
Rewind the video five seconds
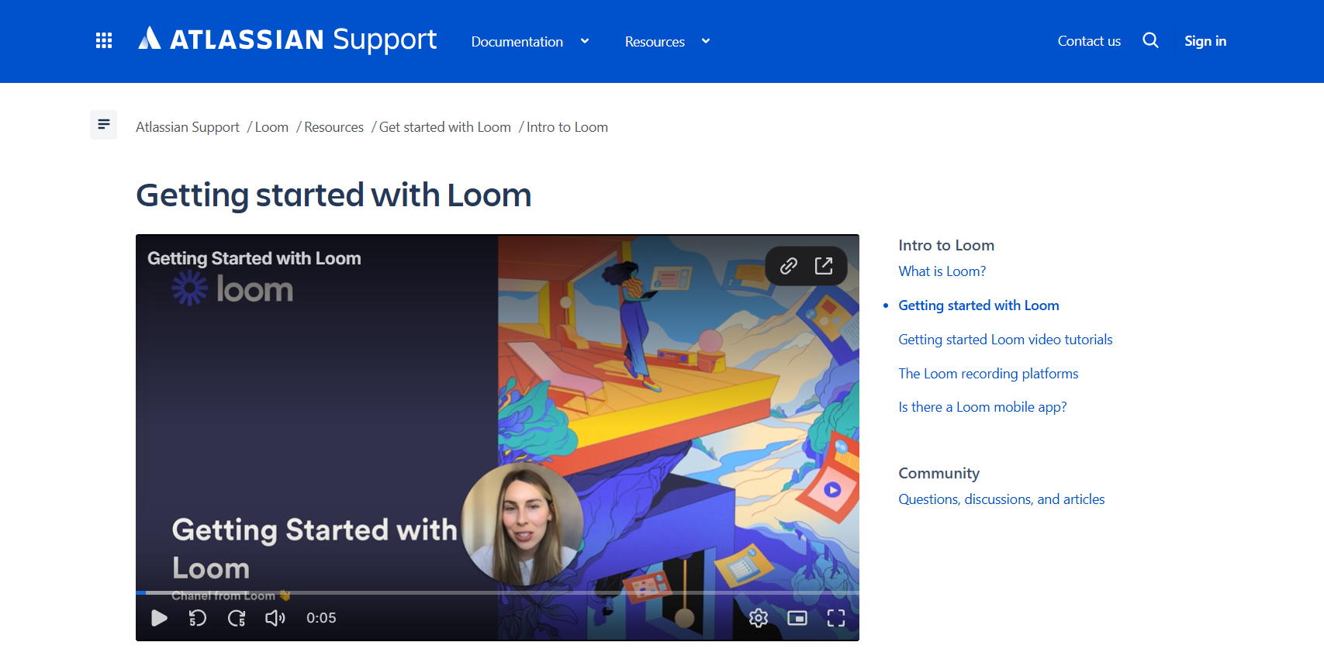[x=198, y=618]
